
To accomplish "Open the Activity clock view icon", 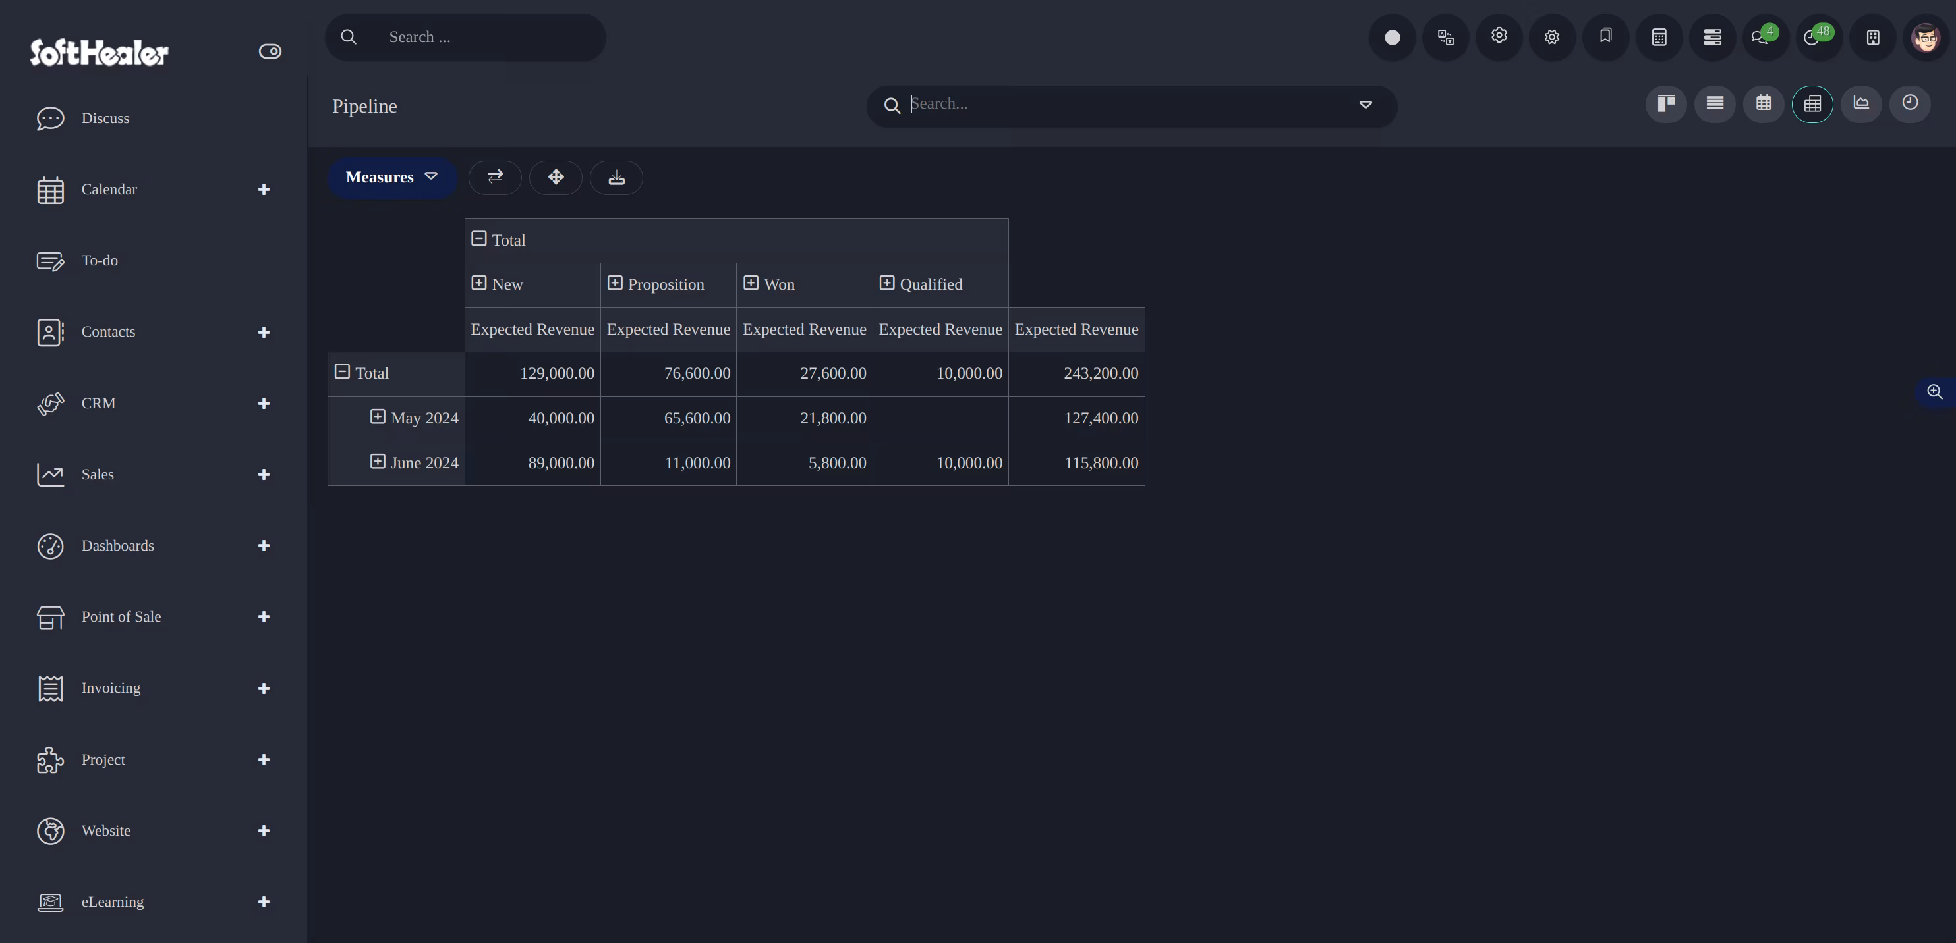I will coord(1910,104).
